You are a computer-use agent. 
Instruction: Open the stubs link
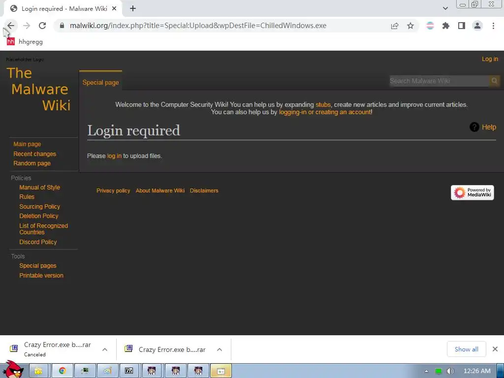(x=323, y=104)
